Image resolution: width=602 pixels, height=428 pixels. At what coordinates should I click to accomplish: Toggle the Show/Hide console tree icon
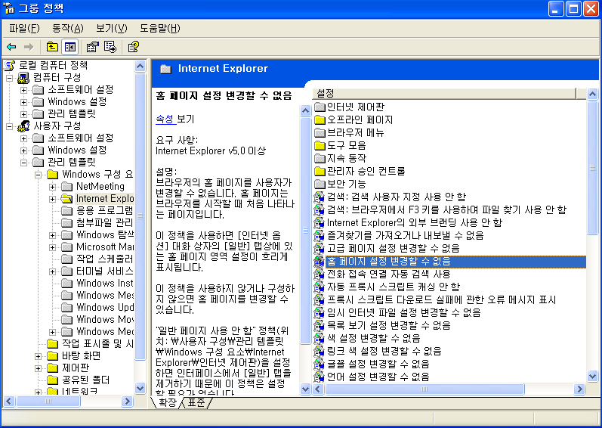(70, 47)
